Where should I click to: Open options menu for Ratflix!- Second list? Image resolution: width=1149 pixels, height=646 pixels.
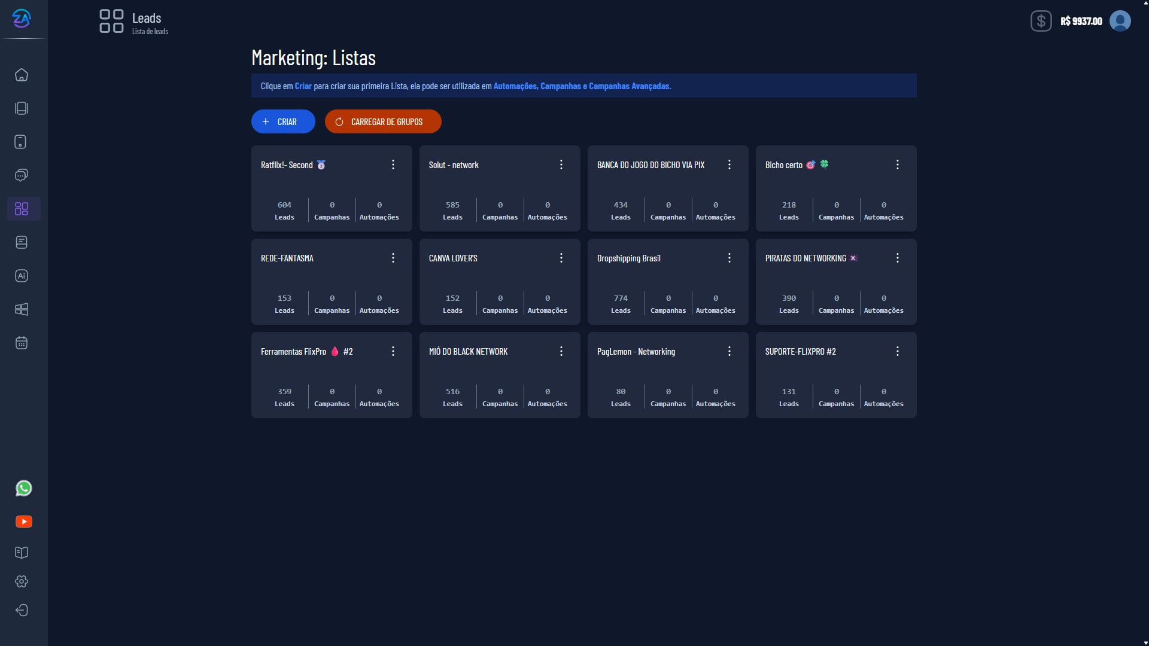[x=393, y=164]
